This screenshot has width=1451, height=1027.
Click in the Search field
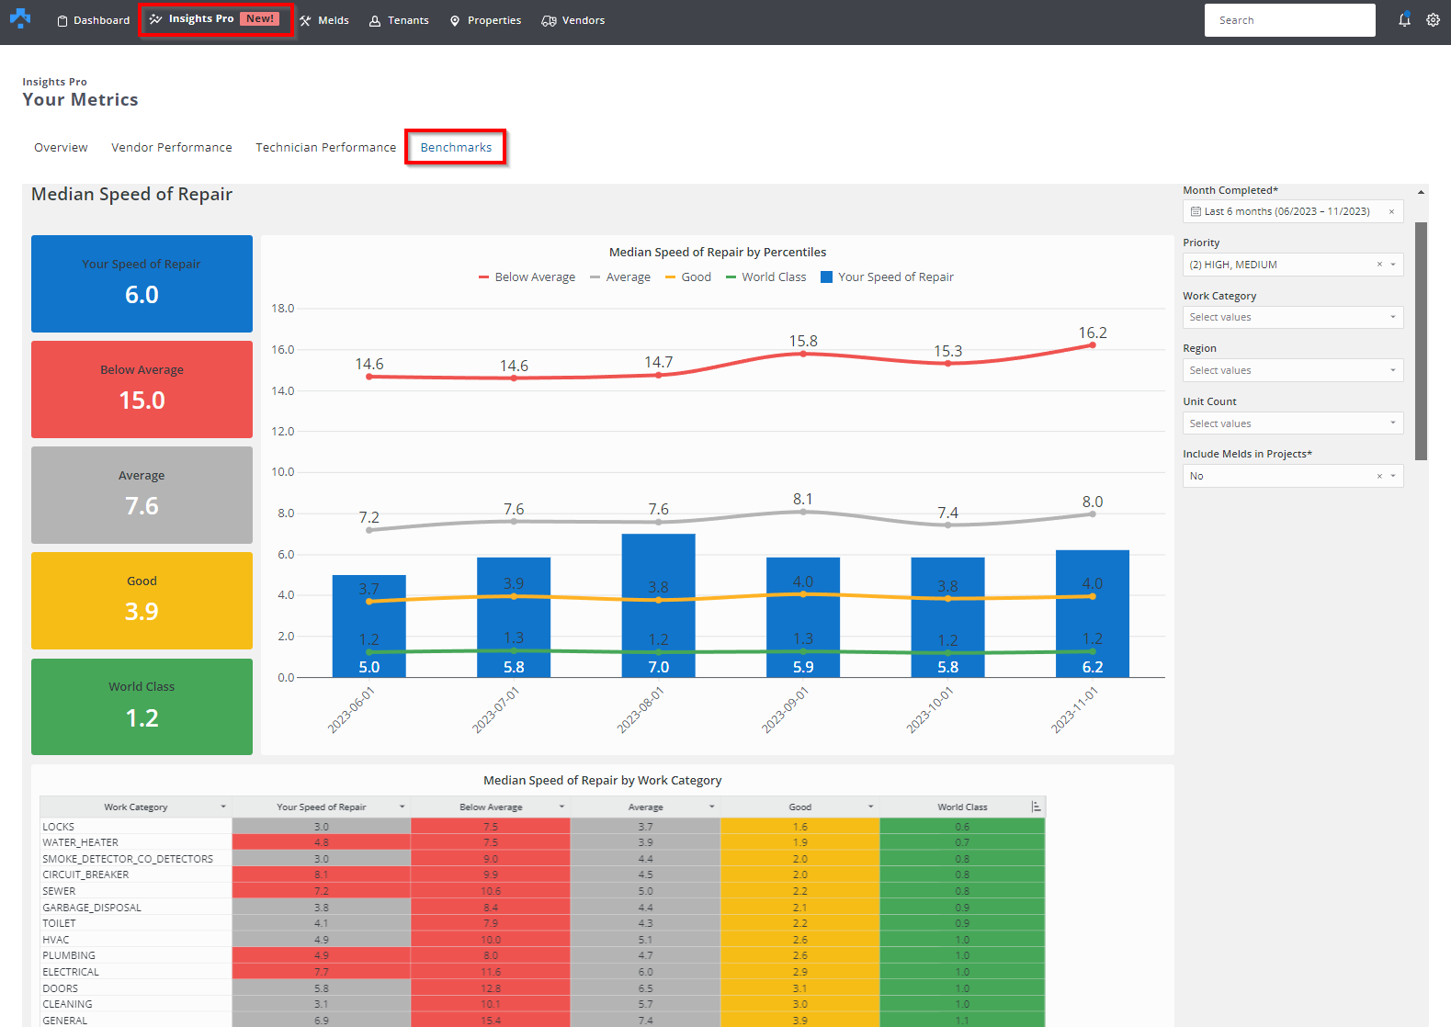(x=1288, y=20)
